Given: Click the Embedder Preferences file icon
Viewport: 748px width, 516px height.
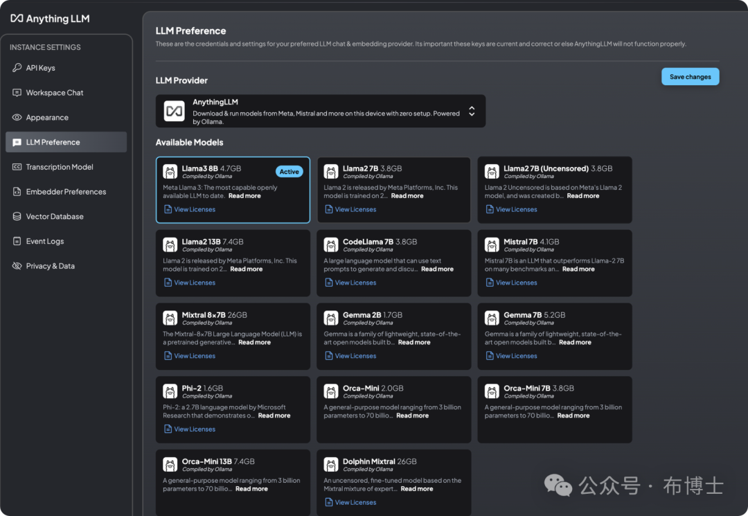Looking at the screenshot, I should [x=17, y=192].
